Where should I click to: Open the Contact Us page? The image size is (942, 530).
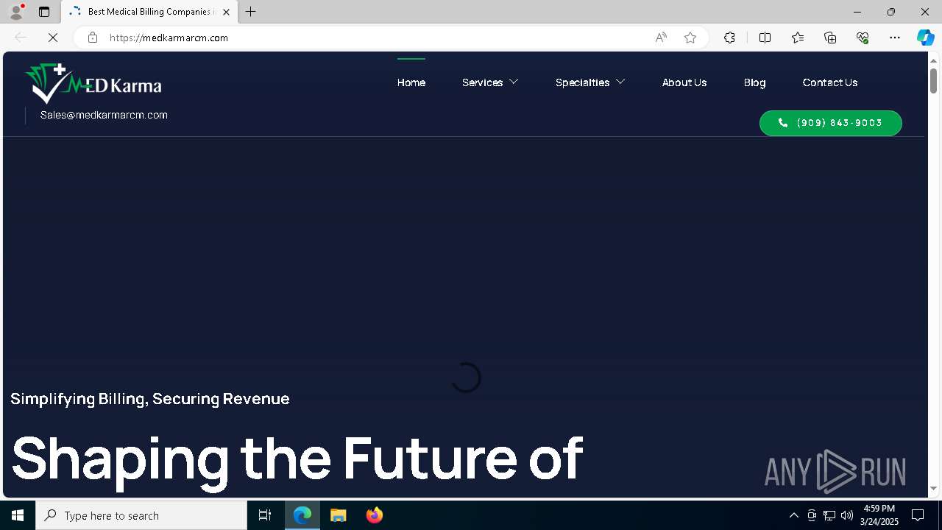click(x=830, y=82)
